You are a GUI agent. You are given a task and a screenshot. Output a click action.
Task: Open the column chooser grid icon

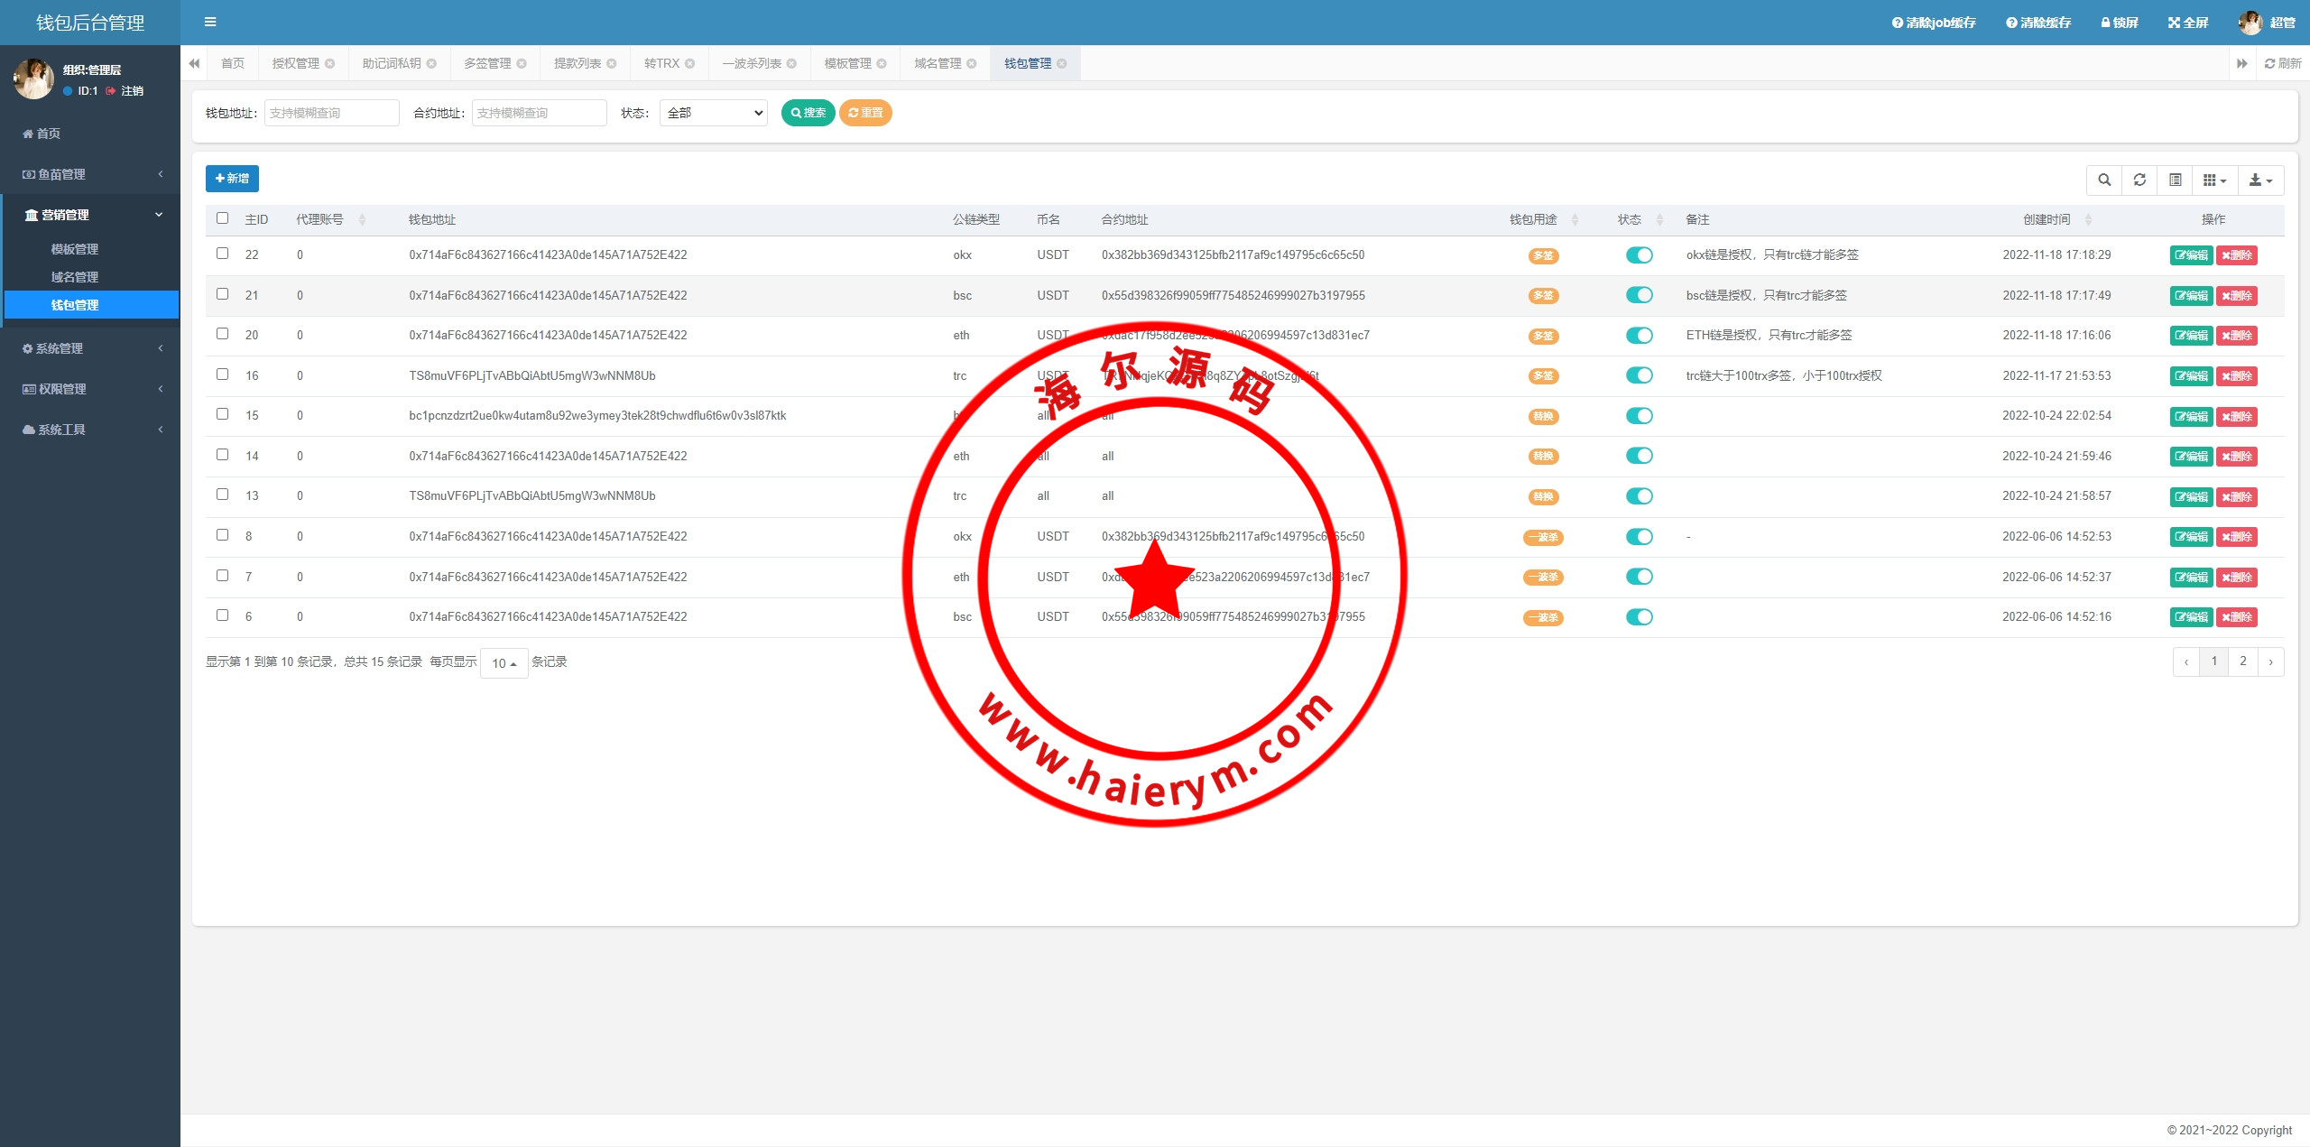(x=2214, y=180)
